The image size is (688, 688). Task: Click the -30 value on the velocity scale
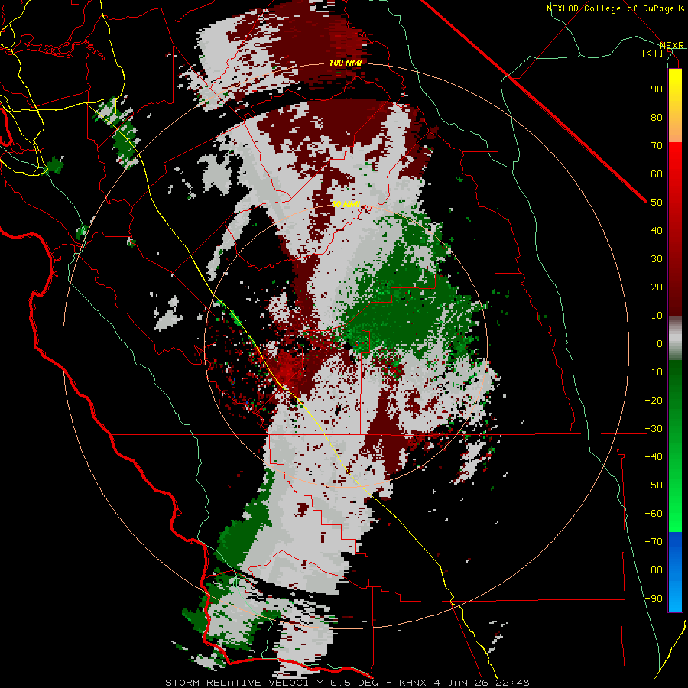point(654,429)
